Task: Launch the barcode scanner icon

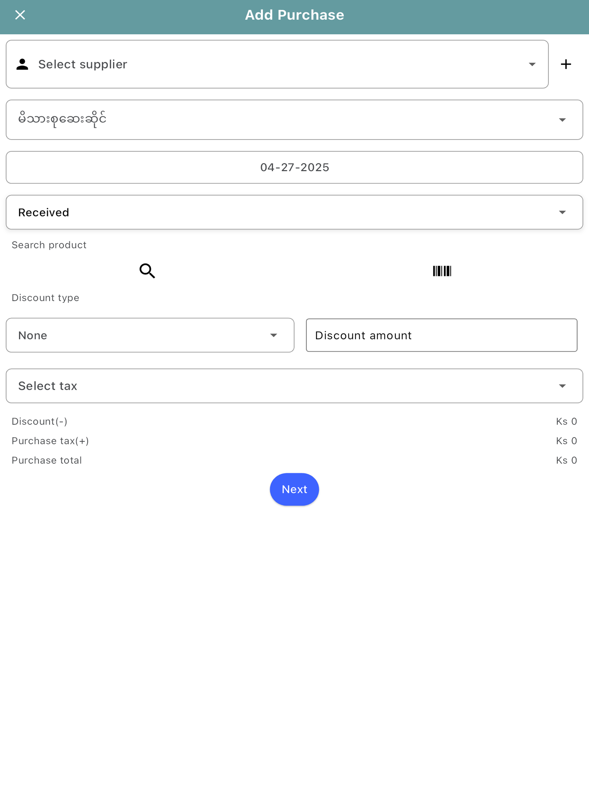Action: point(442,271)
